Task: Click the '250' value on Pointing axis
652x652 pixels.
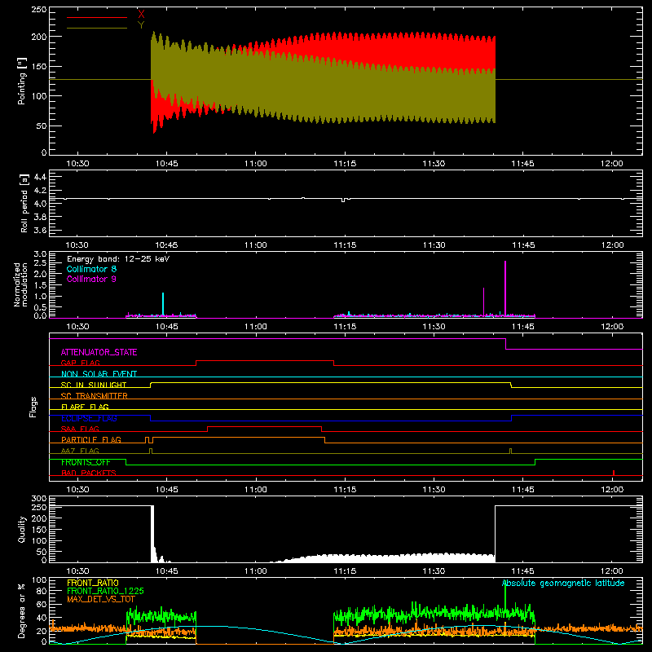Action: coord(39,10)
